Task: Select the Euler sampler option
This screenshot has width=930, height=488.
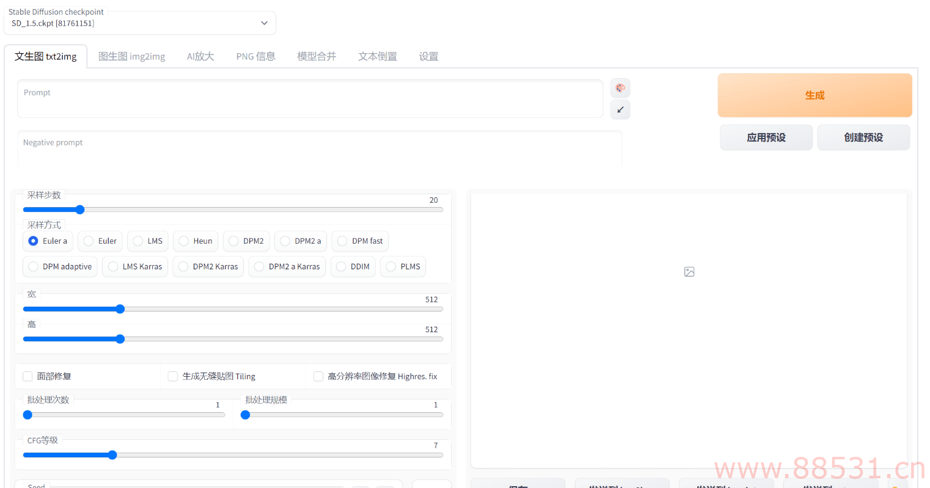Action: (100, 241)
